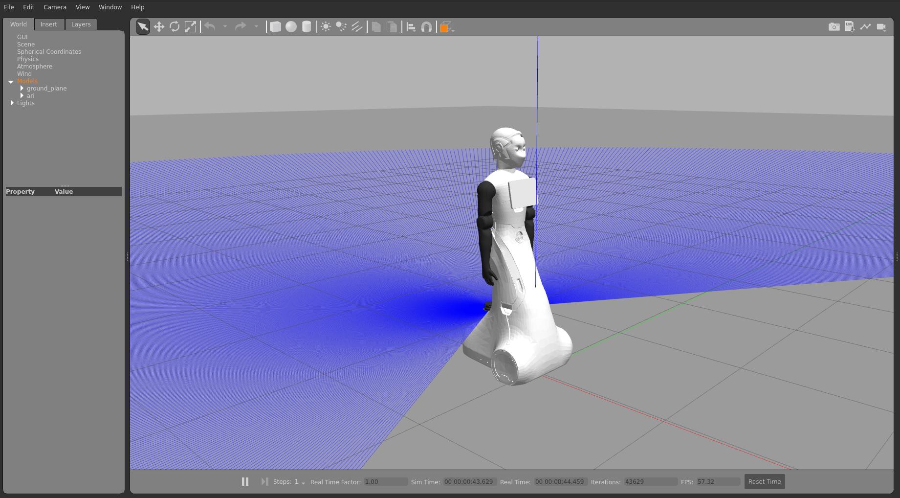Screen dimensions: 900x498
Task: Take a screenshot with camera icon
Action: [x=834, y=27]
